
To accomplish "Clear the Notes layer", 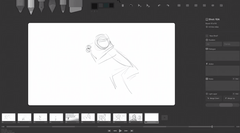I will coord(236,79).
